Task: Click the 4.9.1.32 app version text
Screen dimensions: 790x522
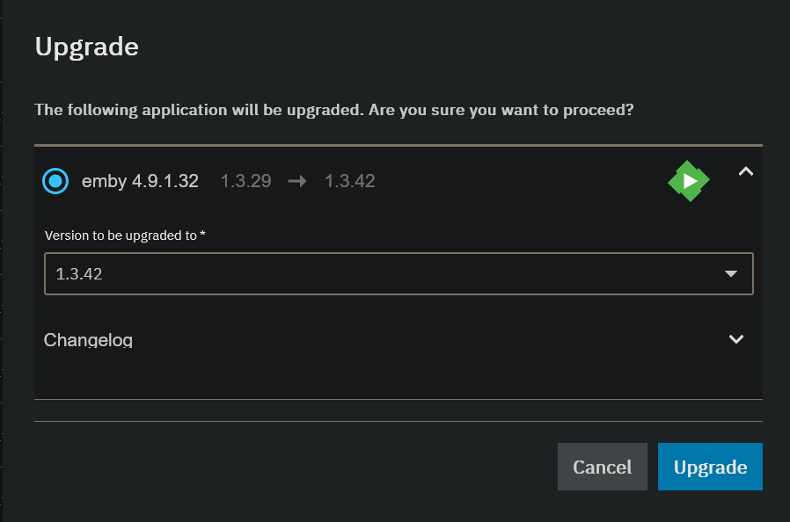Action: tap(165, 181)
